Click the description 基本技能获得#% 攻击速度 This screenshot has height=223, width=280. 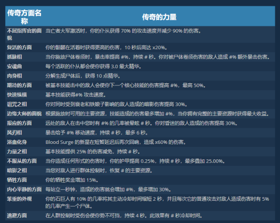tap(76, 95)
